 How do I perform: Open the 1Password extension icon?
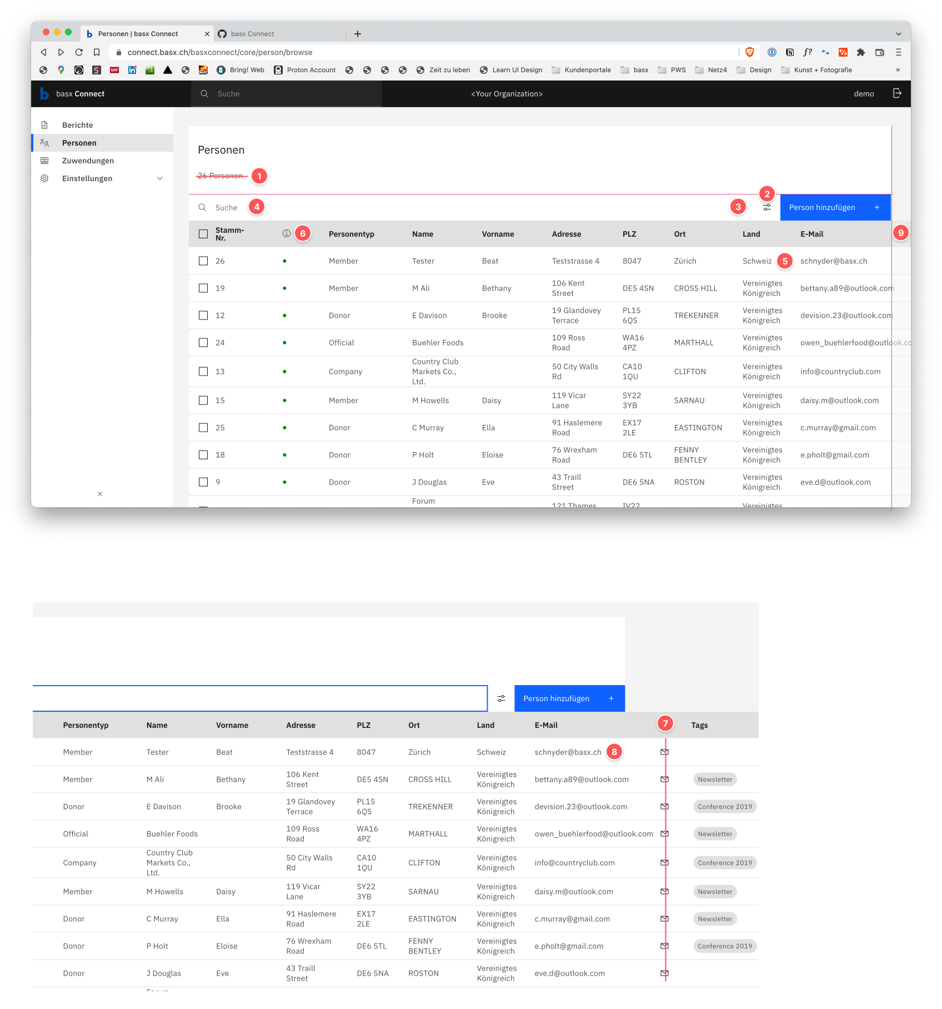click(772, 52)
